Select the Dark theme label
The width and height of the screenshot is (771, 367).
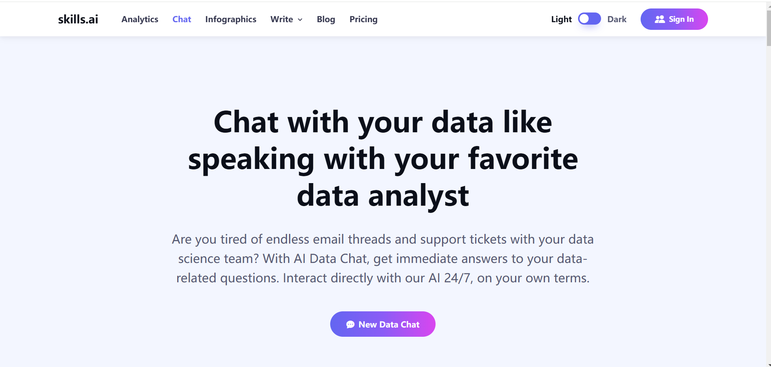click(617, 19)
